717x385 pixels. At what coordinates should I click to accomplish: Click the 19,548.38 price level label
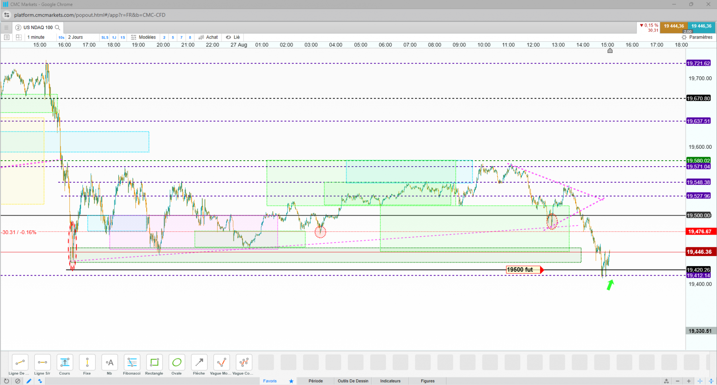[x=698, y=182]
